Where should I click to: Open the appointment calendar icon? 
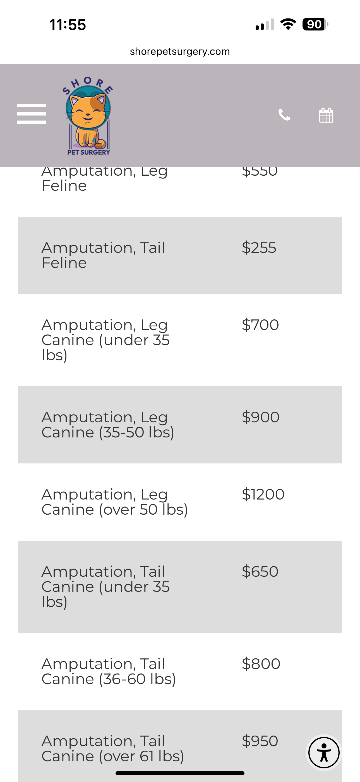point(326,115)
